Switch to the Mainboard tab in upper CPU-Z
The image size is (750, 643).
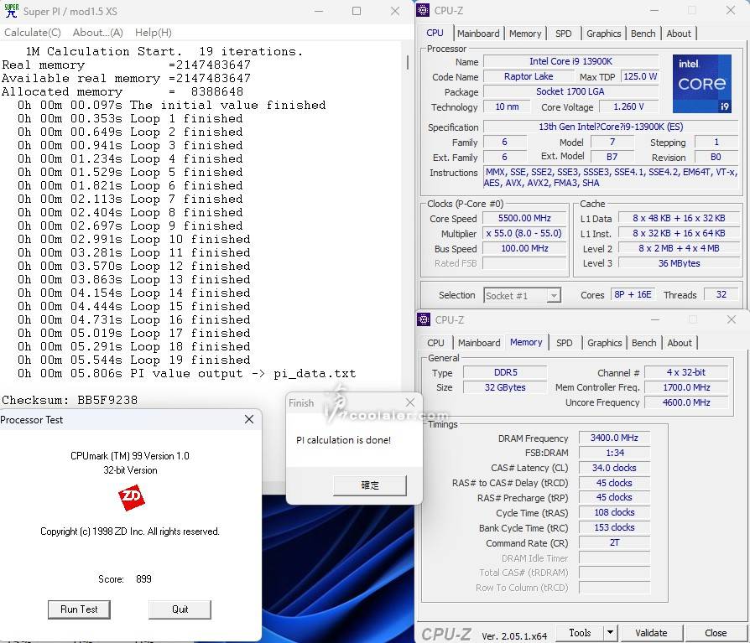478,34
